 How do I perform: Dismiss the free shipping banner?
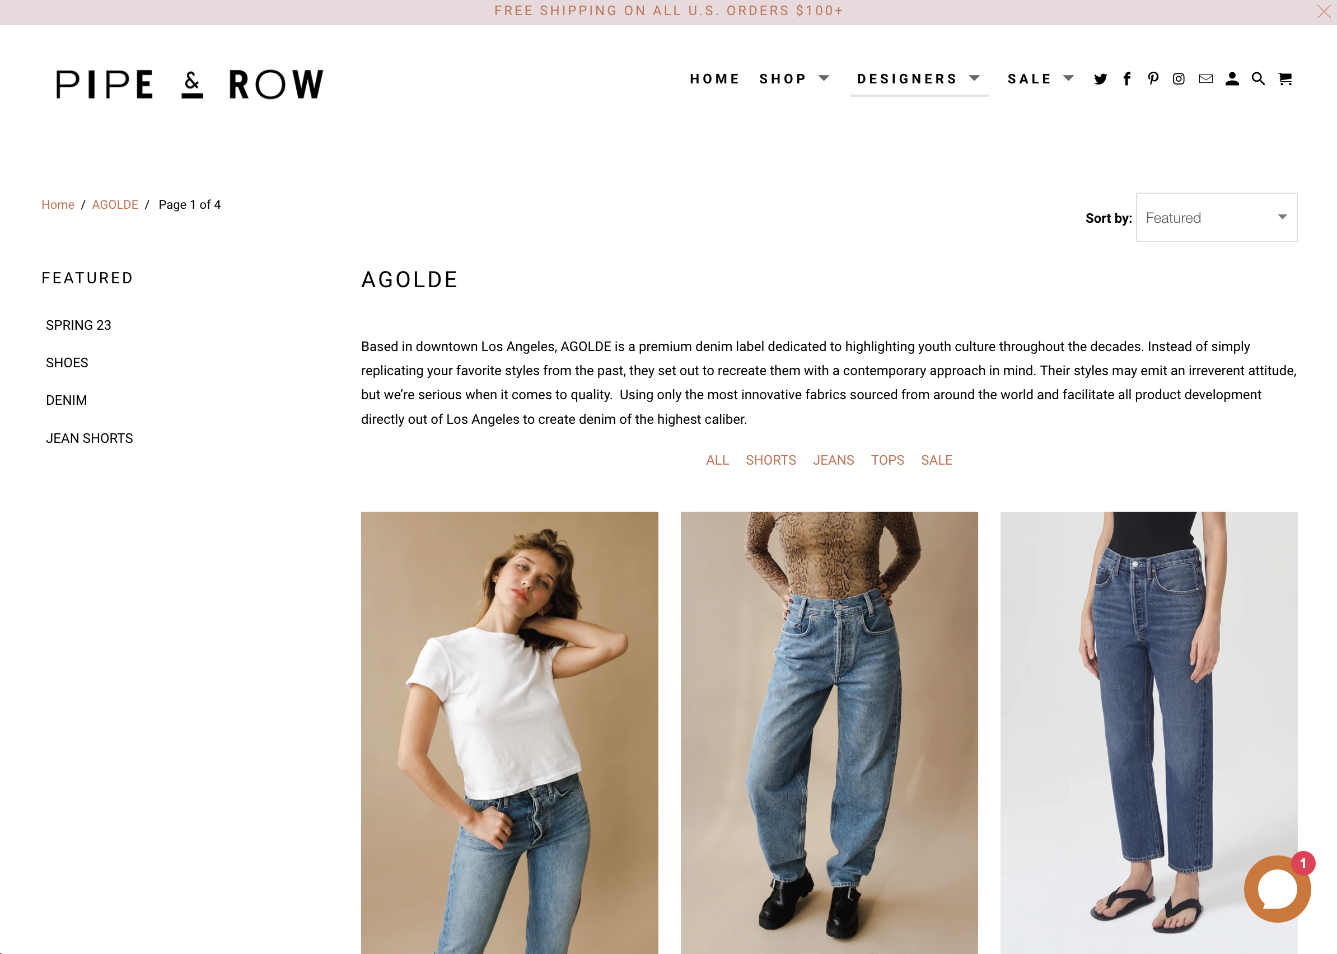pos(1324,12)
